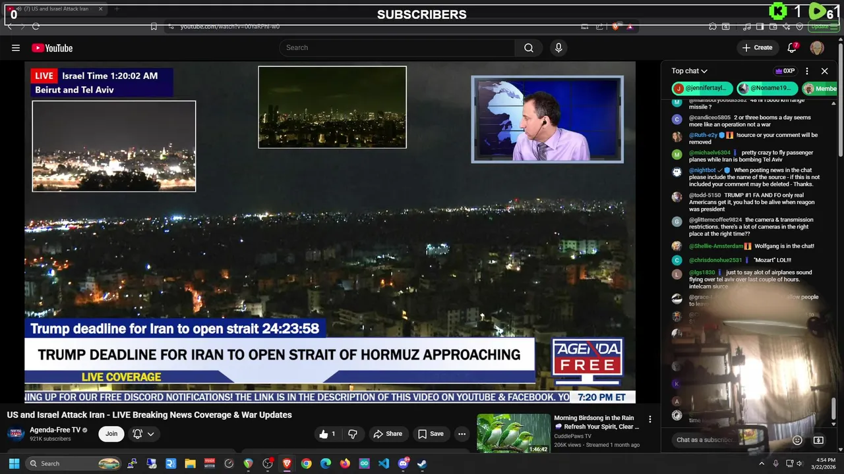Image resolution: width=844 pixels, height=474 pixels.
Task: Open the account avatar menu
Action: pos(817,47)
